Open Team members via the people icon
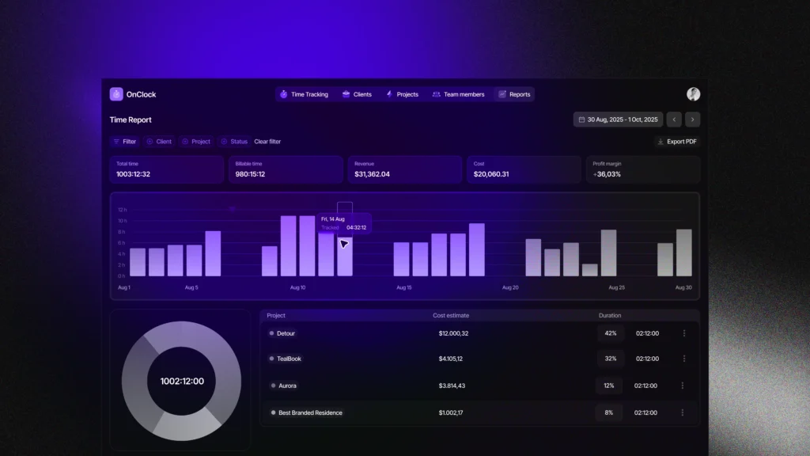810x456 pixels. point(436,94)
